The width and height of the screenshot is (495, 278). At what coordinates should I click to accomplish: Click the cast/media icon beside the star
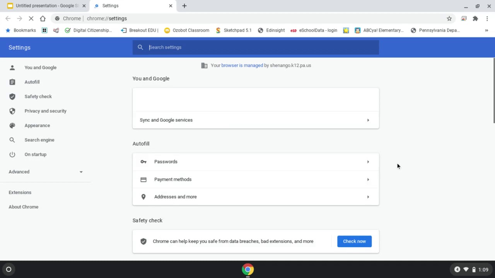(464, 19)
